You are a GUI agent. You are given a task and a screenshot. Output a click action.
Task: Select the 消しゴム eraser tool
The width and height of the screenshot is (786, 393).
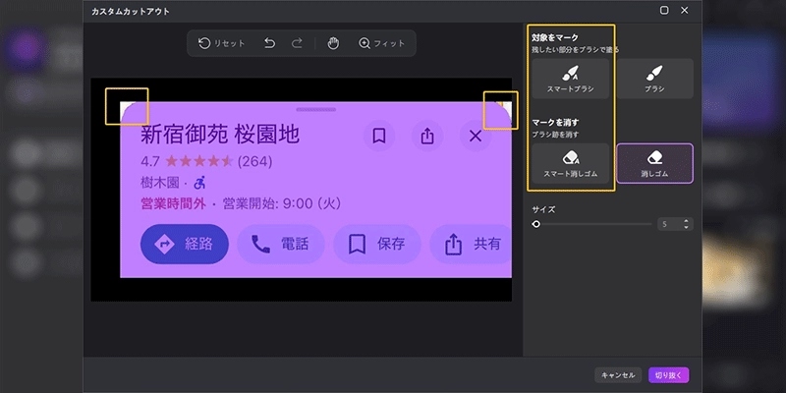(x=654, y=163)
